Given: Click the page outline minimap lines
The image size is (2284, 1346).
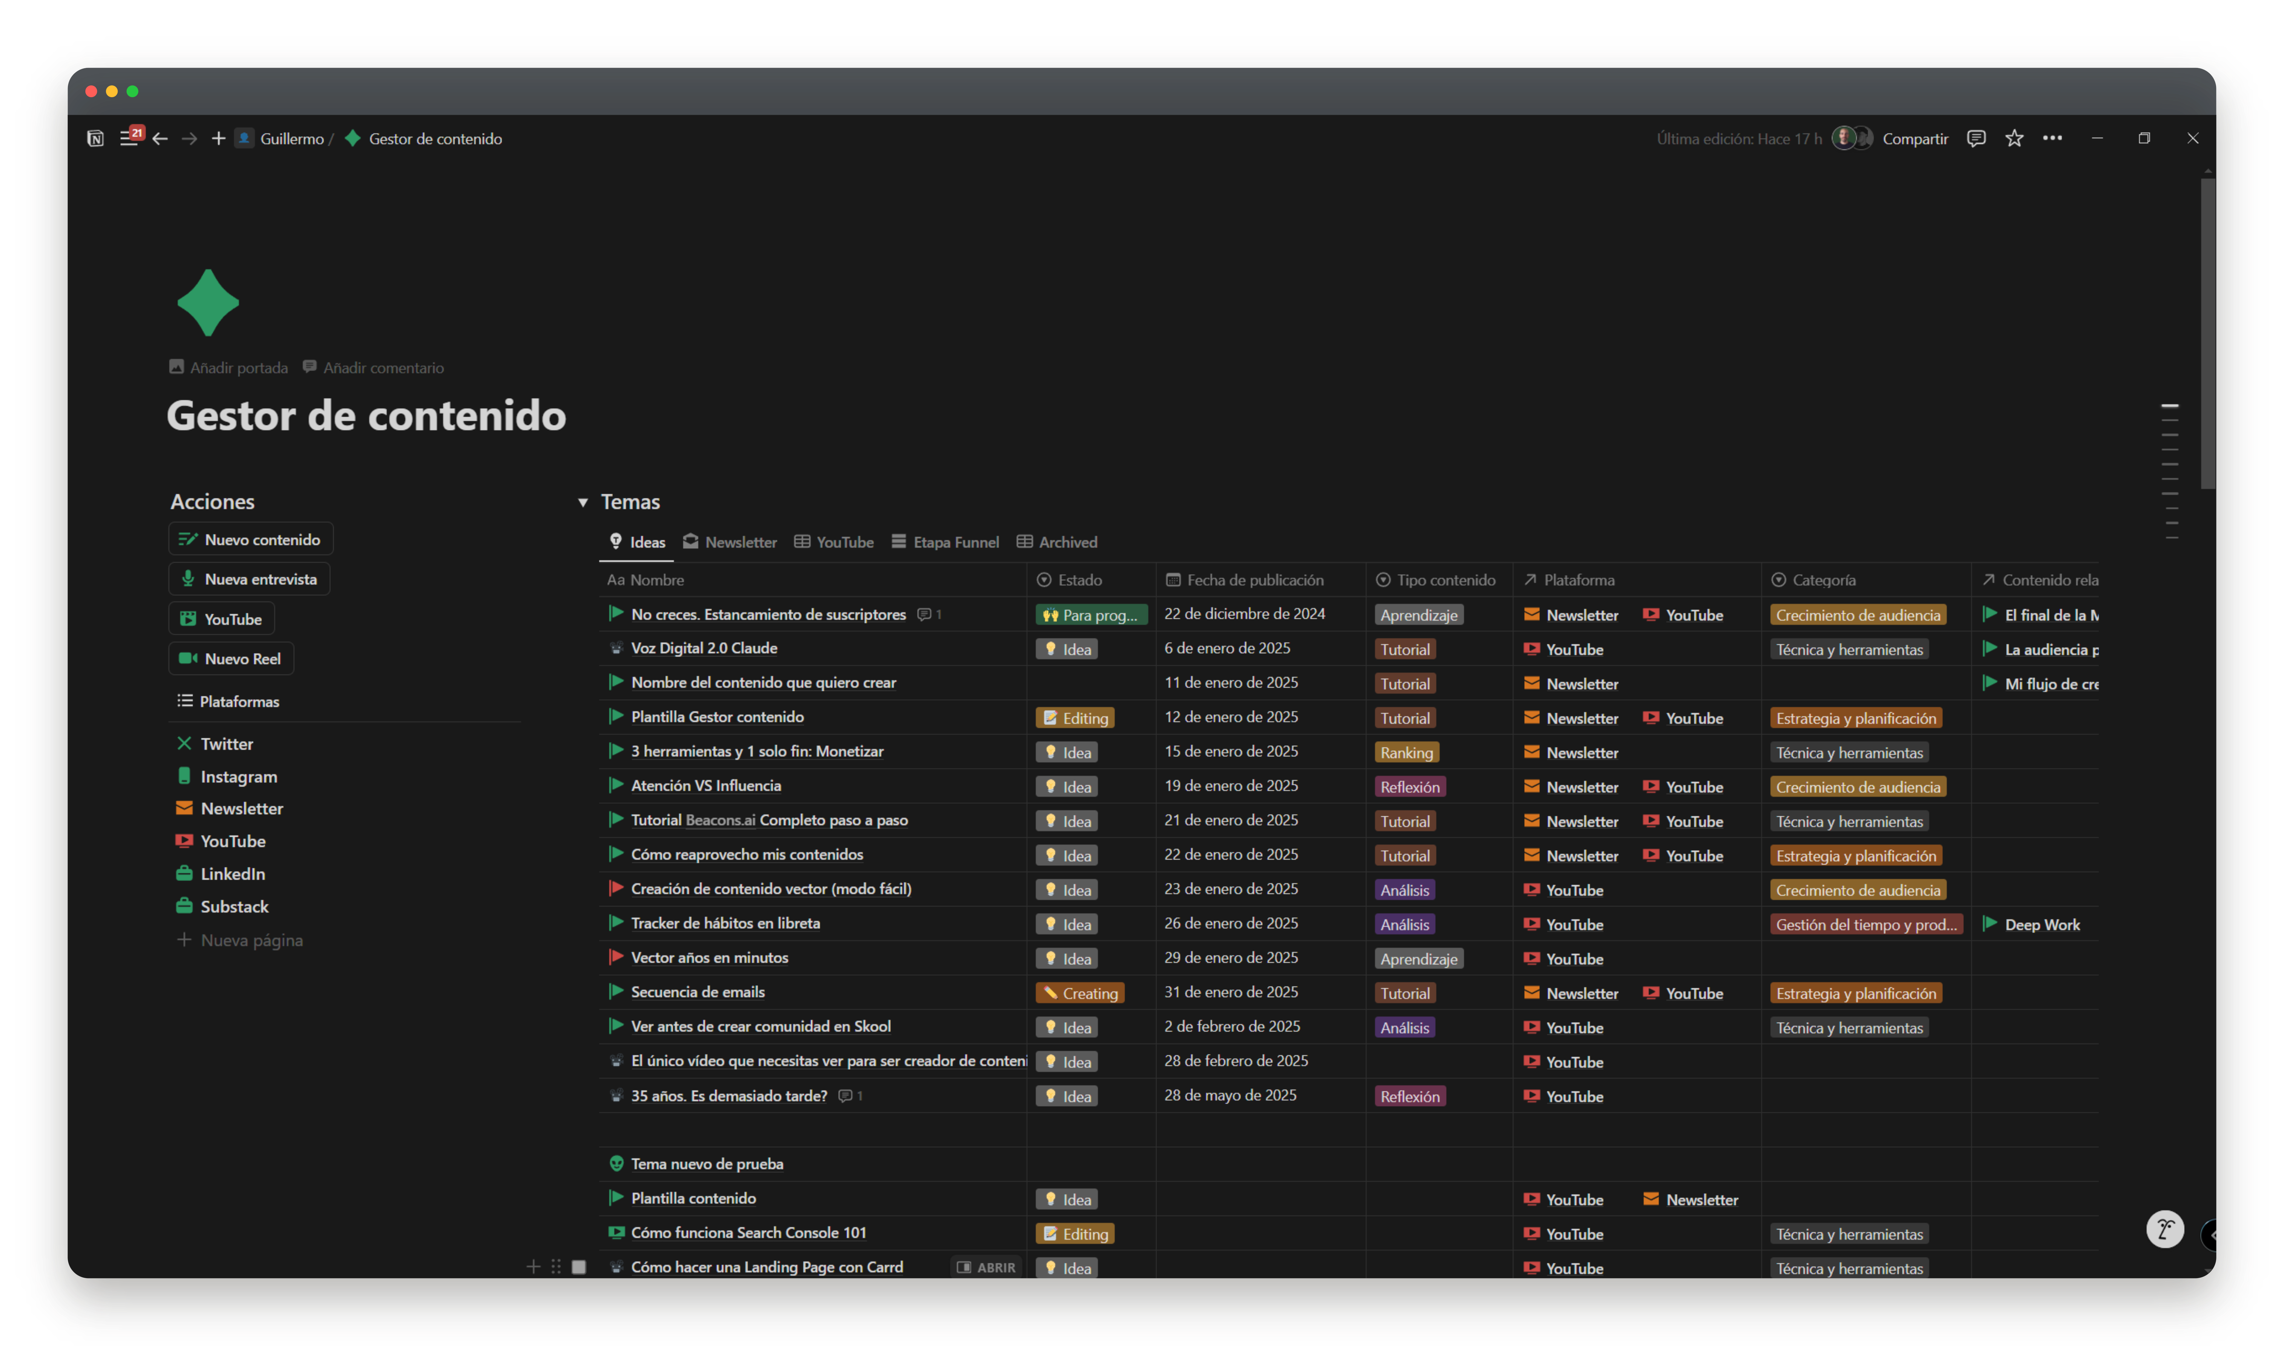Looking at the screenshot, I should pos(2170,472).
